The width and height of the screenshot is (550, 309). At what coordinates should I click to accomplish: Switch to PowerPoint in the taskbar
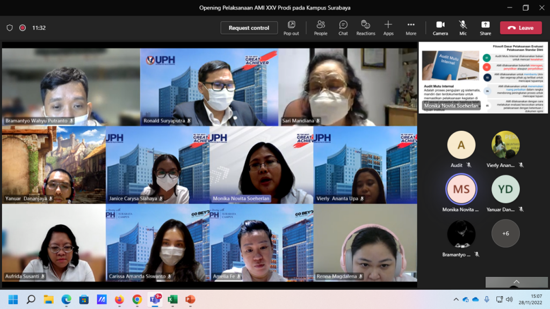point(190,299)
